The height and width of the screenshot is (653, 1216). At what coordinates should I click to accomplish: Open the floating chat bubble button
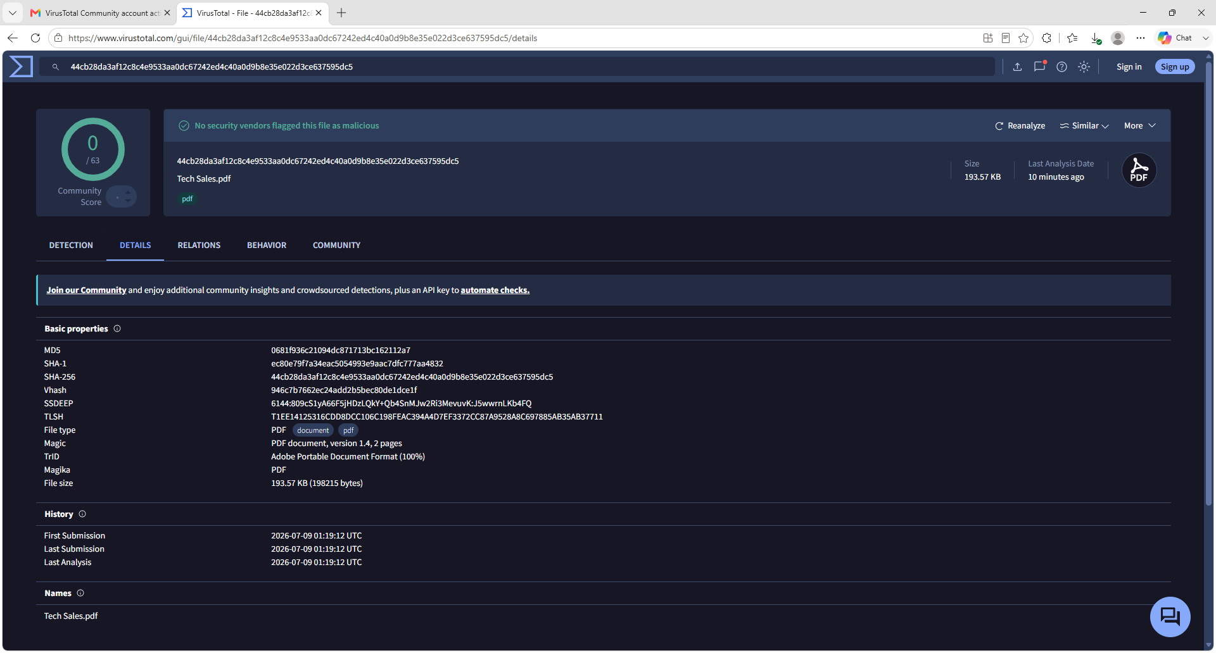click(x=1170, y=616)
